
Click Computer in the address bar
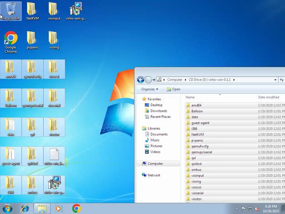tap(175, 80)
